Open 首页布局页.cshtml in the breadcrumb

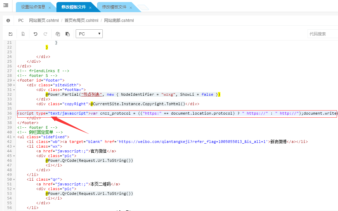[x=81, y=21]
